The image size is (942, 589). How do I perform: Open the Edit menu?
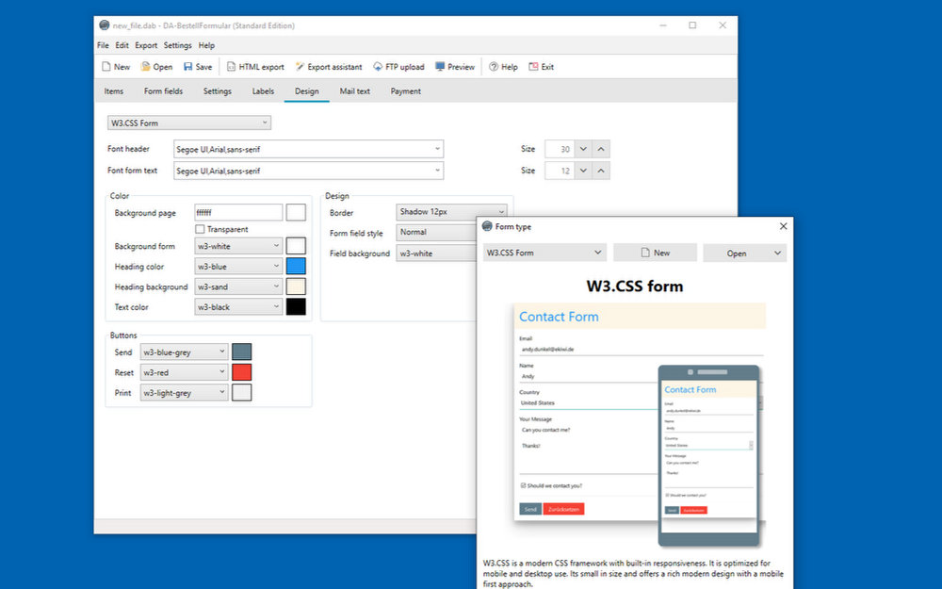(122, 45)
